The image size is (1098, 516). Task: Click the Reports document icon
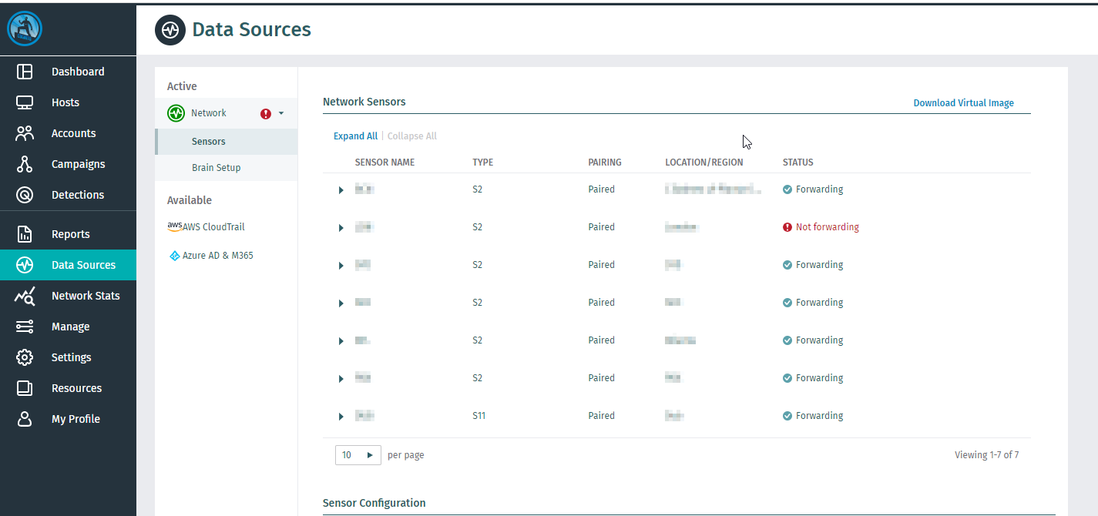click(x=25, y=234)
